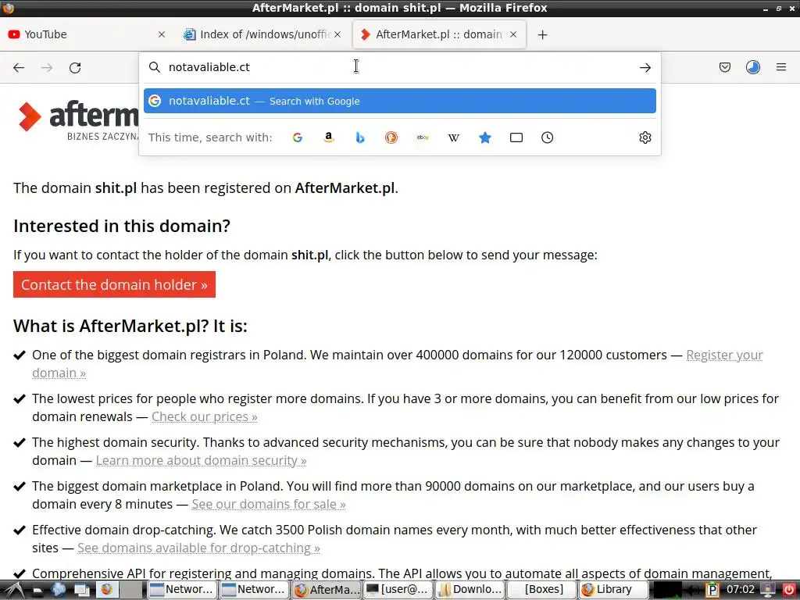
Task: Search open tabs using the tab icon
Action: [x=516, y=137]
